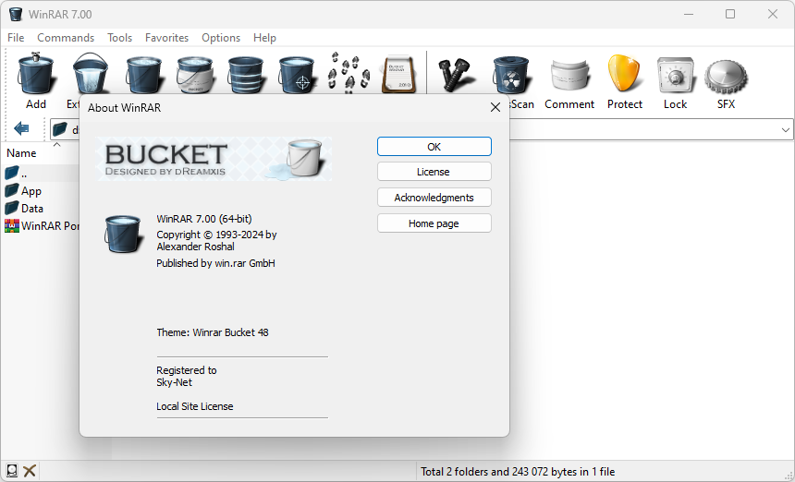
Task: Open the File menu
Action: (16, 38)
